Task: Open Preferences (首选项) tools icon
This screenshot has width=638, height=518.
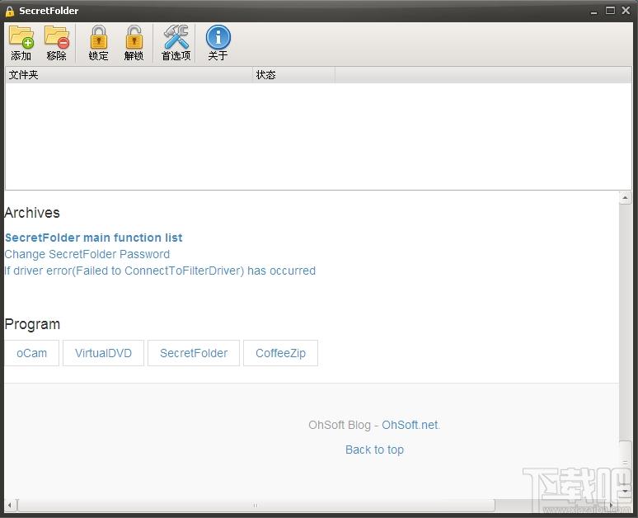Action: pyautogui.click(x=176, y=43)
